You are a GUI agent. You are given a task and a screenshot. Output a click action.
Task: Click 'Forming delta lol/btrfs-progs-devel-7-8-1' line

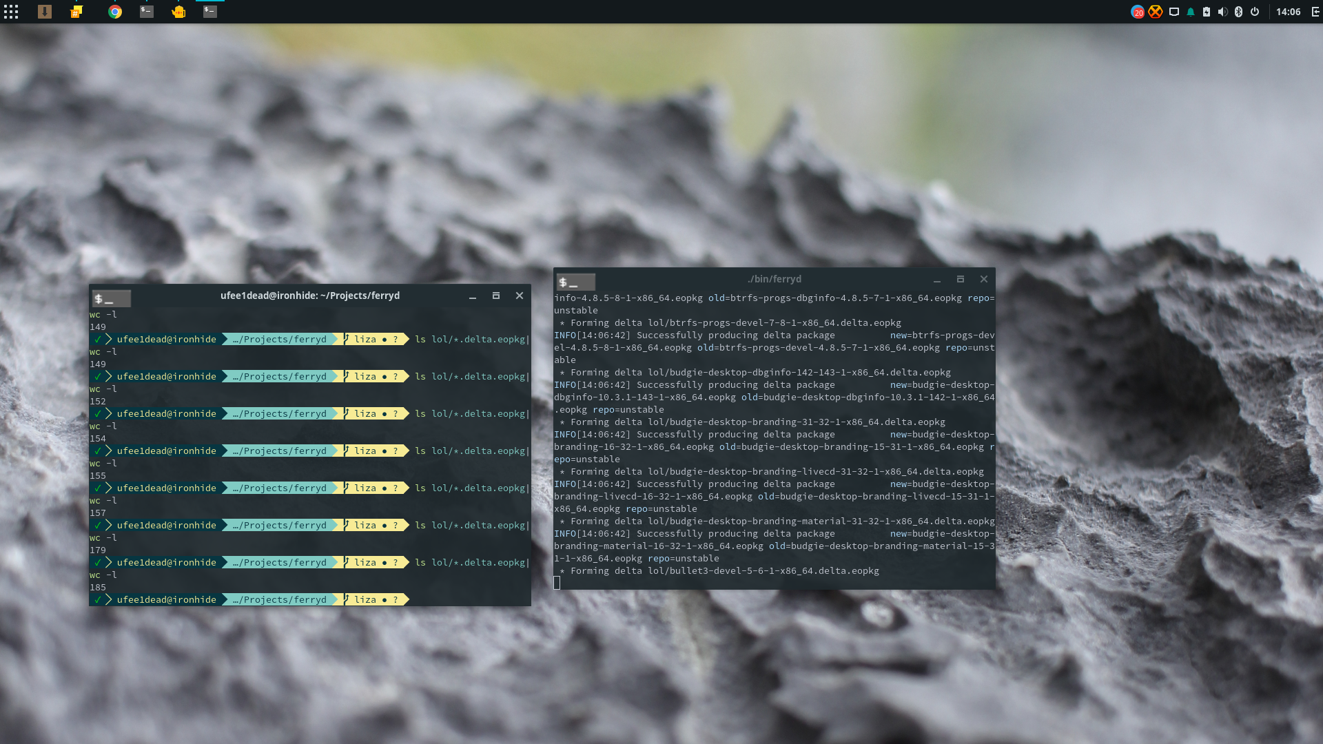[730, 323]
